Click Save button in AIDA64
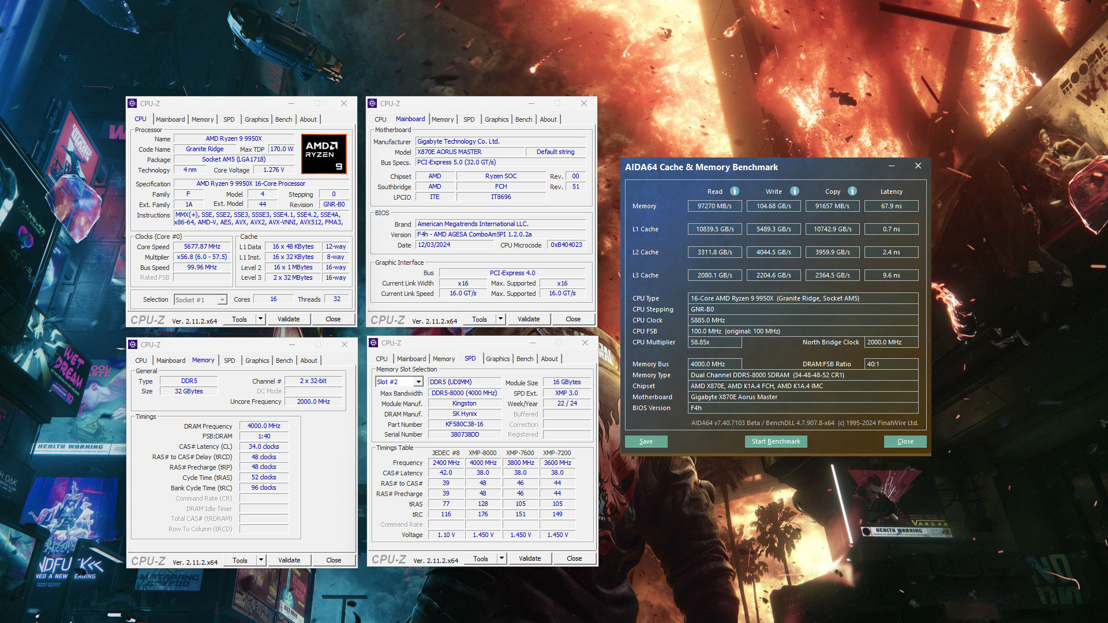Viewport: 1108px width, 623px height. (x=646, y=441)
